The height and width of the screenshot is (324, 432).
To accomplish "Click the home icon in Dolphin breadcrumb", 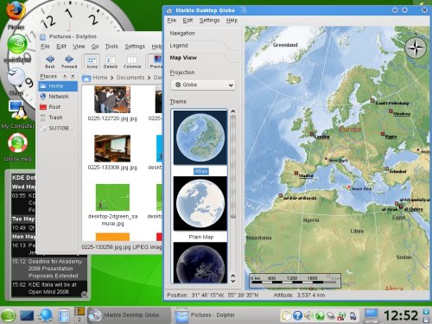I will 86,78.
